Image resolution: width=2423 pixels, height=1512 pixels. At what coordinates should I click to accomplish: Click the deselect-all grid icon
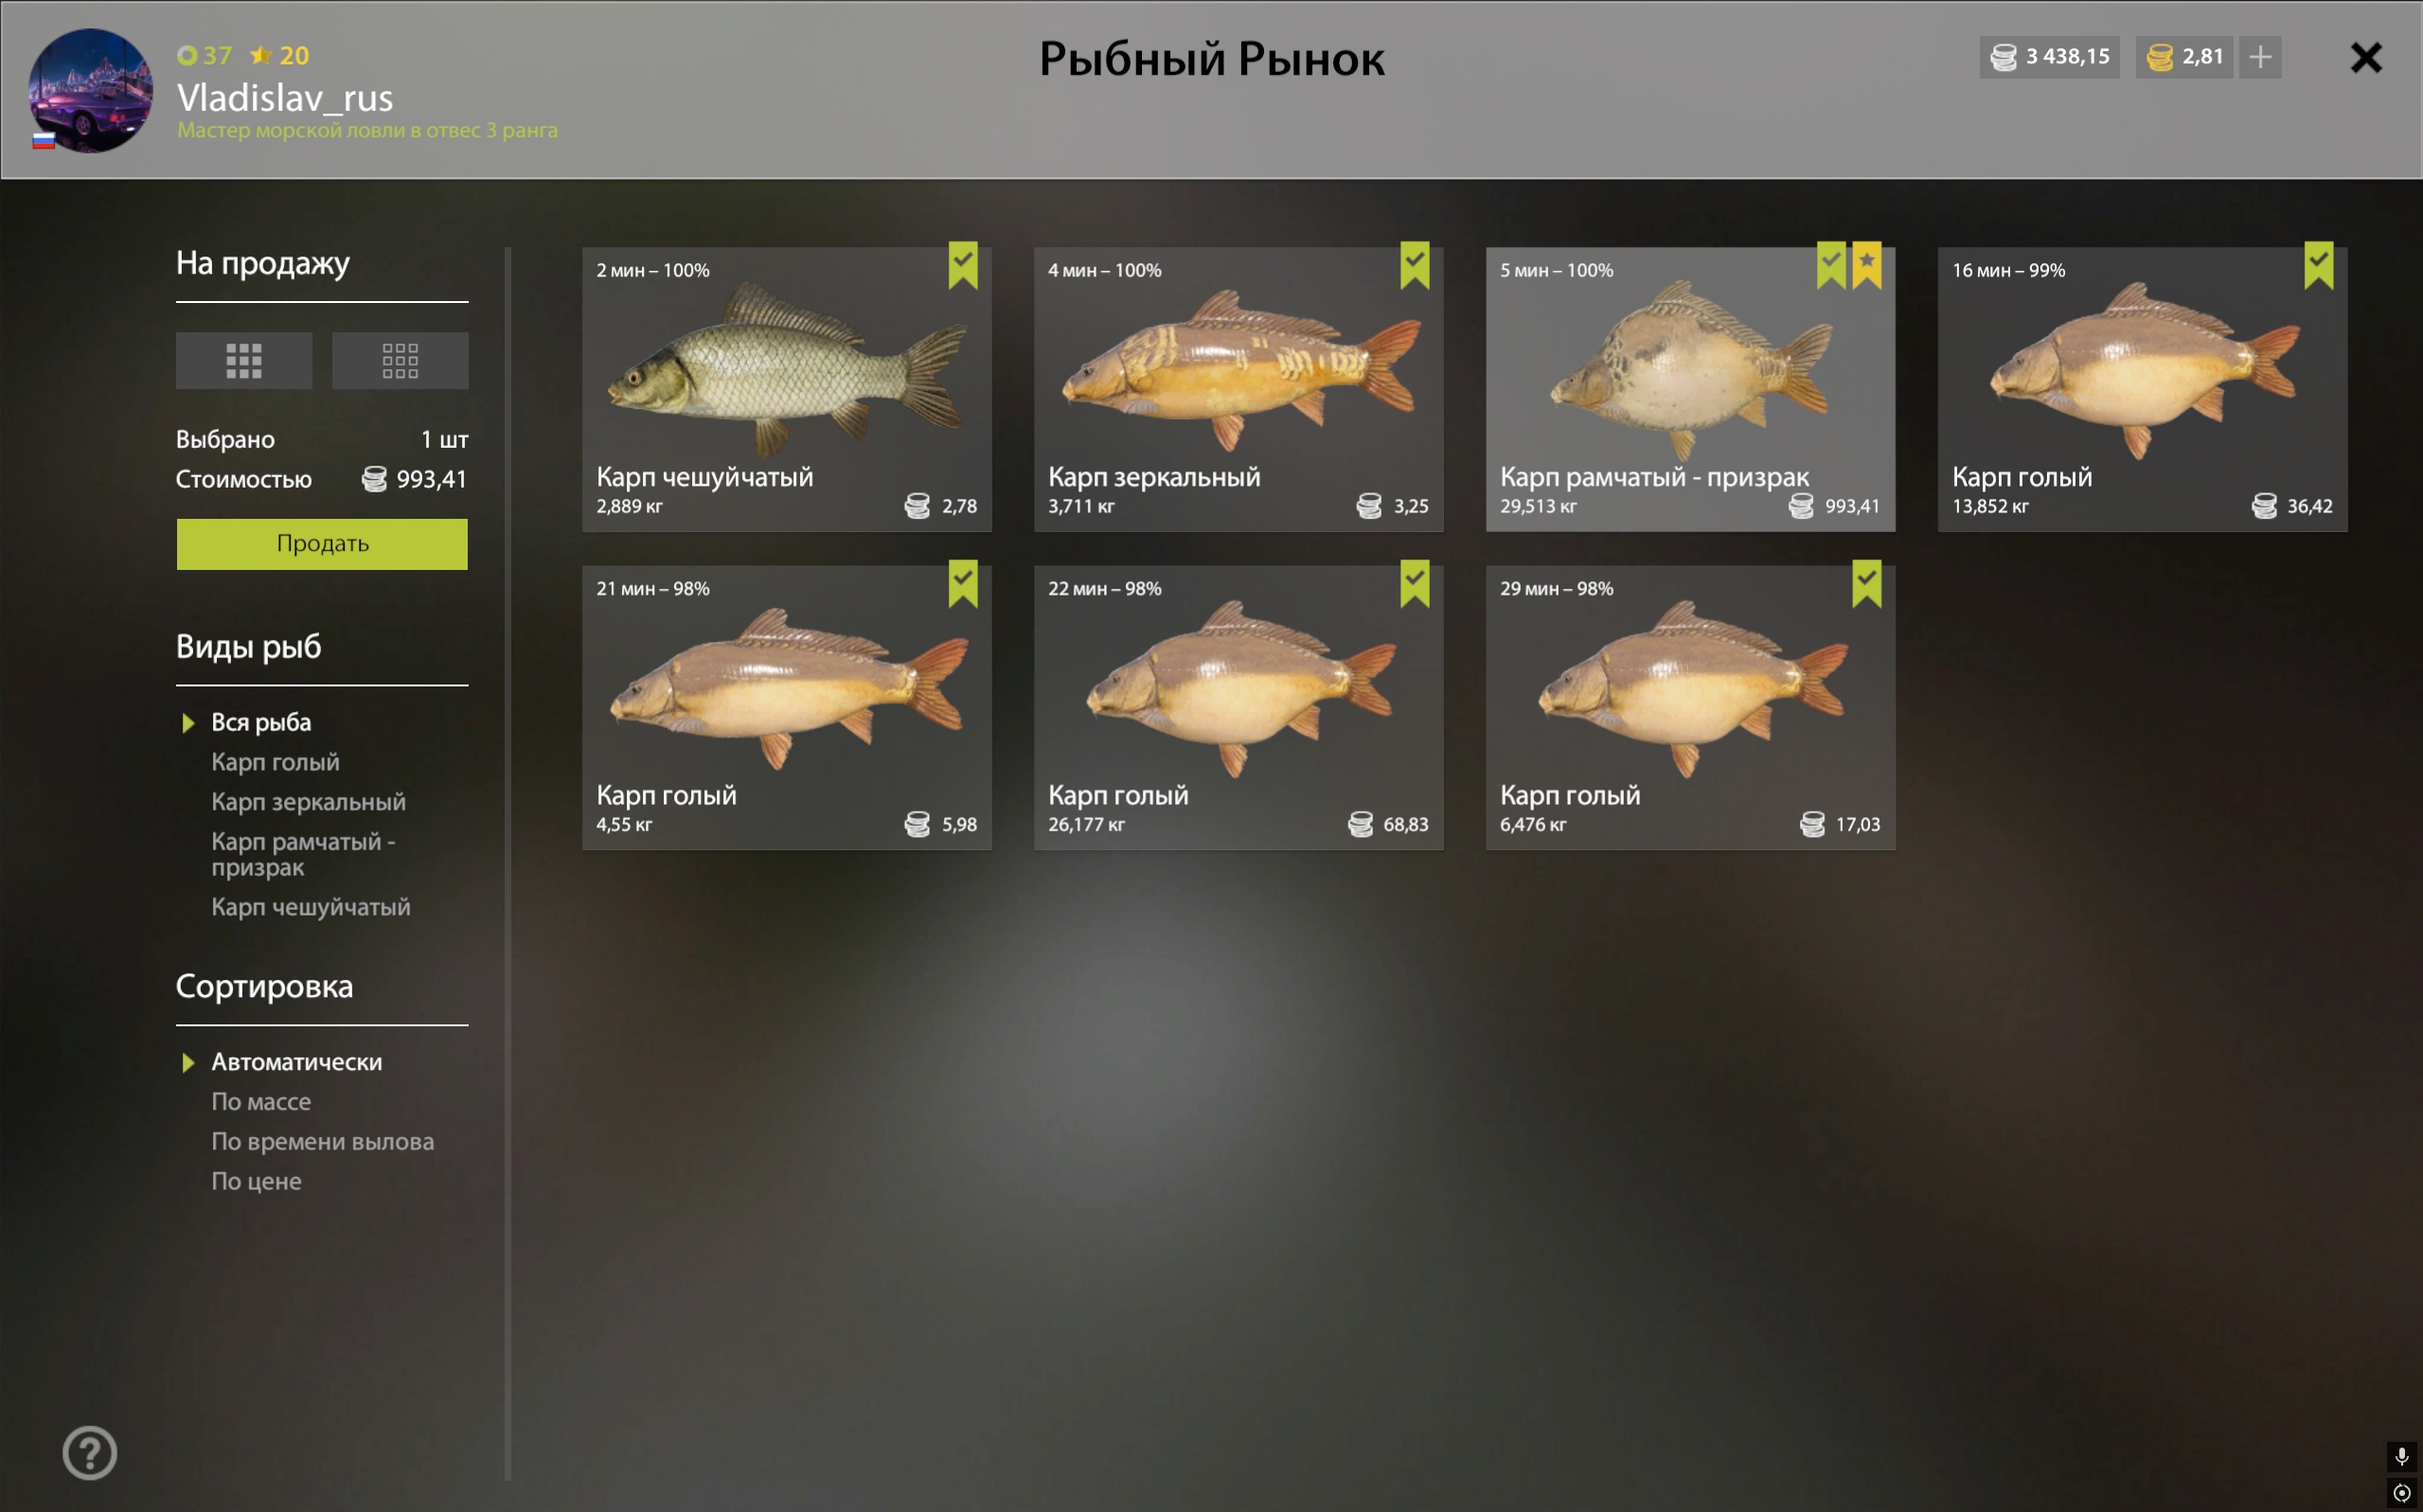click(400, 360)
